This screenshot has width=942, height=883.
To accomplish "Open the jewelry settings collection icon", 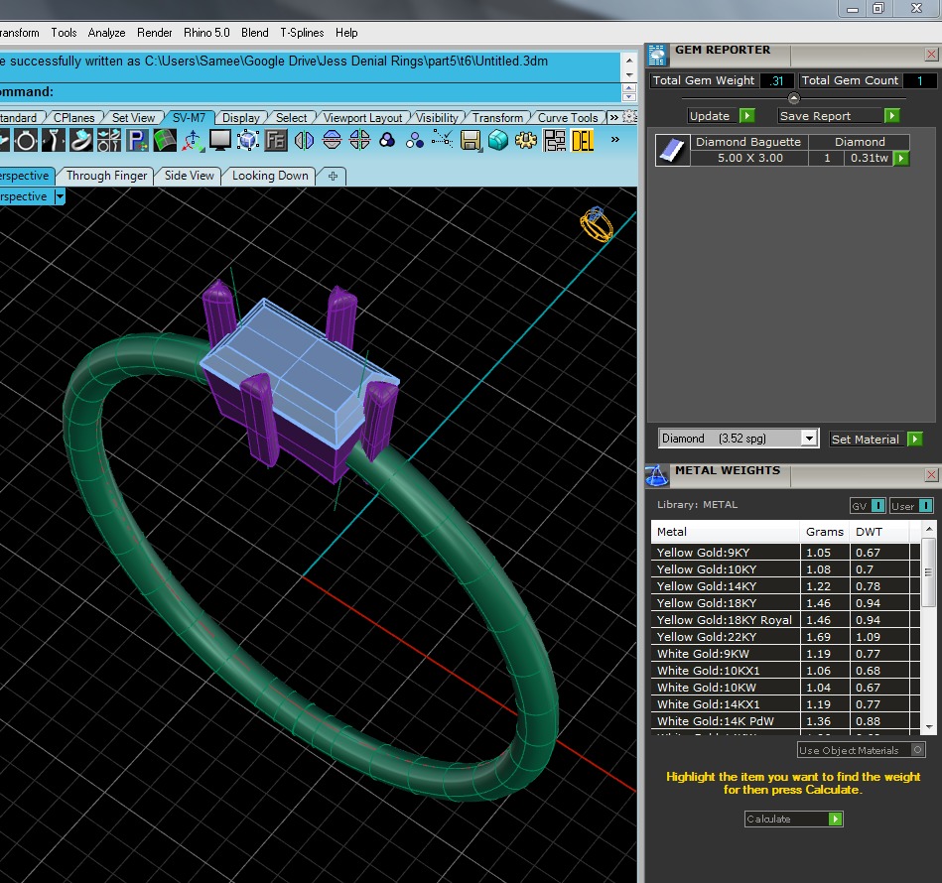I will point(109,141).
